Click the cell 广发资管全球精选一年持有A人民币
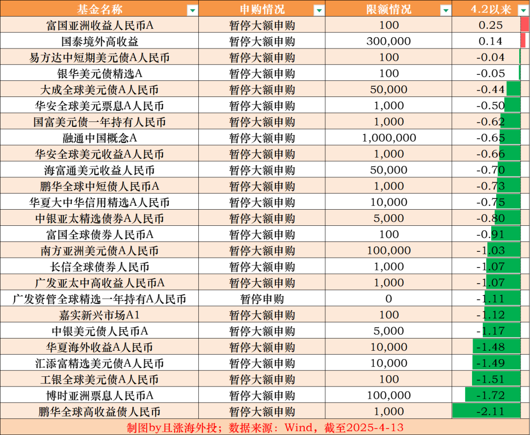Image resolution: width=530 pixels, height=435 pixels. click(x=99, y=299)
